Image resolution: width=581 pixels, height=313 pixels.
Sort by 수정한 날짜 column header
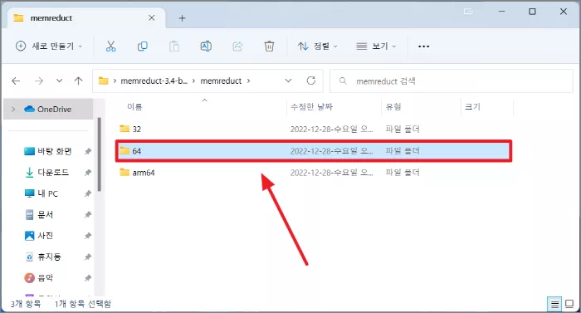pos(311,107)
